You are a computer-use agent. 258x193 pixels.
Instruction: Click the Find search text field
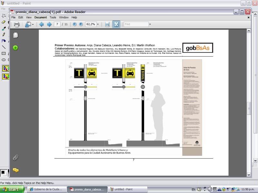tap(135, 24)
